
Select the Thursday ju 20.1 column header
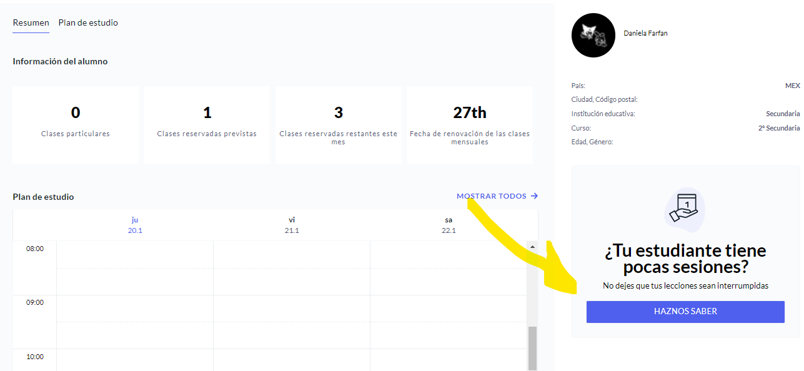[135, 225]
